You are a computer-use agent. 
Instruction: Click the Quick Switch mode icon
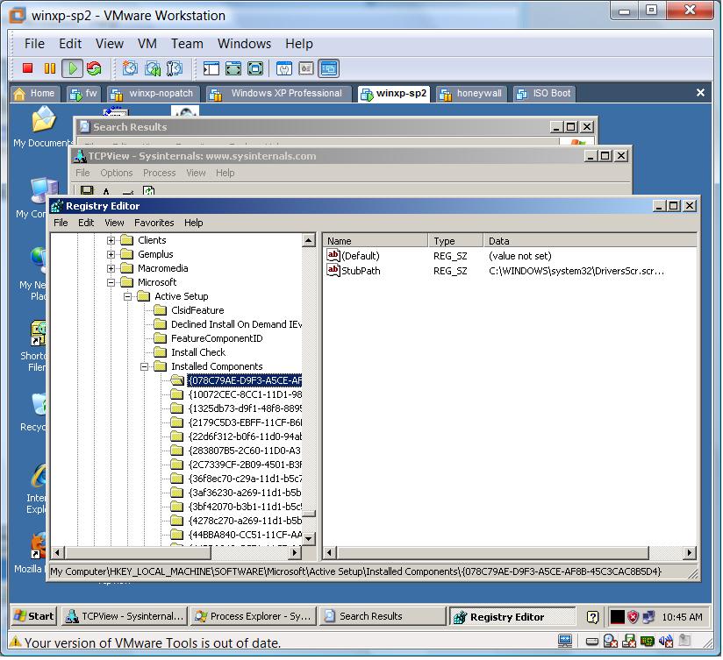(x=233, y=68)
